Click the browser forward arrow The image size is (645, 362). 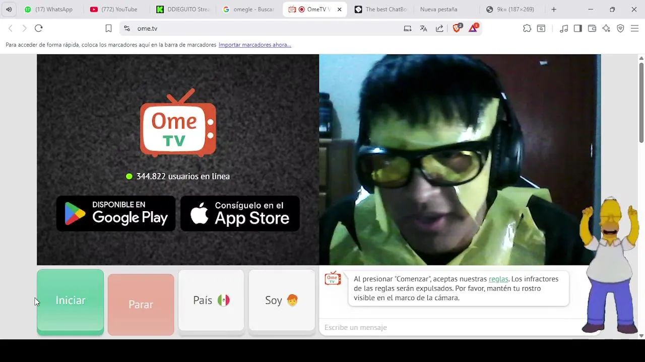pyautogui.click(x=24, y=29)
